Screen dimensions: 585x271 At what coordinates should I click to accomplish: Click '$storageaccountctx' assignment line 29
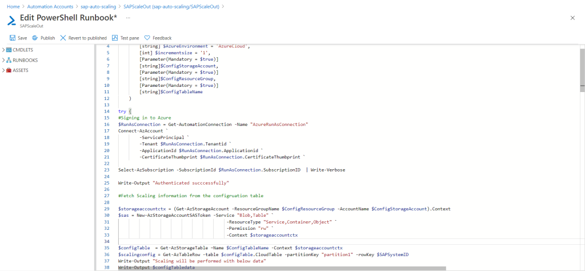click(285, 209)
